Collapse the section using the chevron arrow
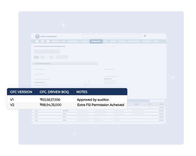 [33, 64]
